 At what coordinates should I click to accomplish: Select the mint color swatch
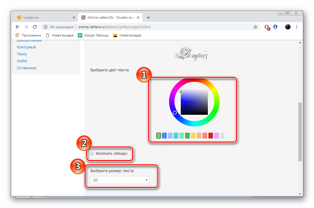182,136
